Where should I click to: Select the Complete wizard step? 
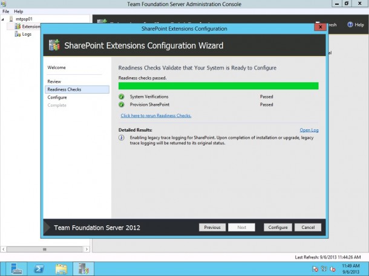click(57, 105)
